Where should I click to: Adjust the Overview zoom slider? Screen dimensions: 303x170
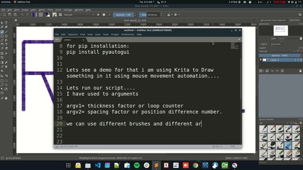(x=289, y=39)
